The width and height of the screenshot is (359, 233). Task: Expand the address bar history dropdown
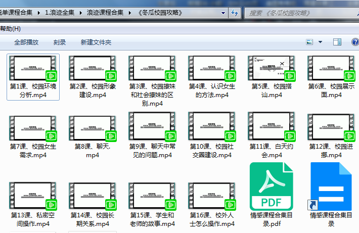223,13
